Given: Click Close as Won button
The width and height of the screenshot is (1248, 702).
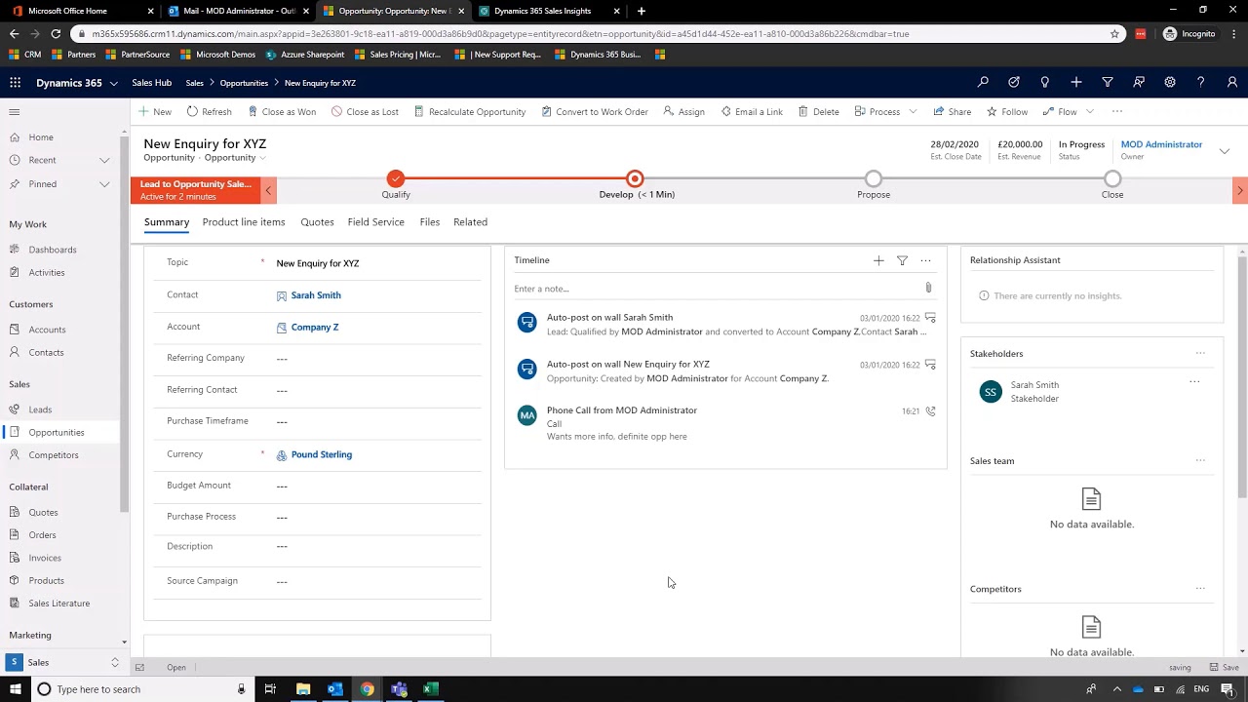Looking at the screenshot, I should click(x=282, y=111).
